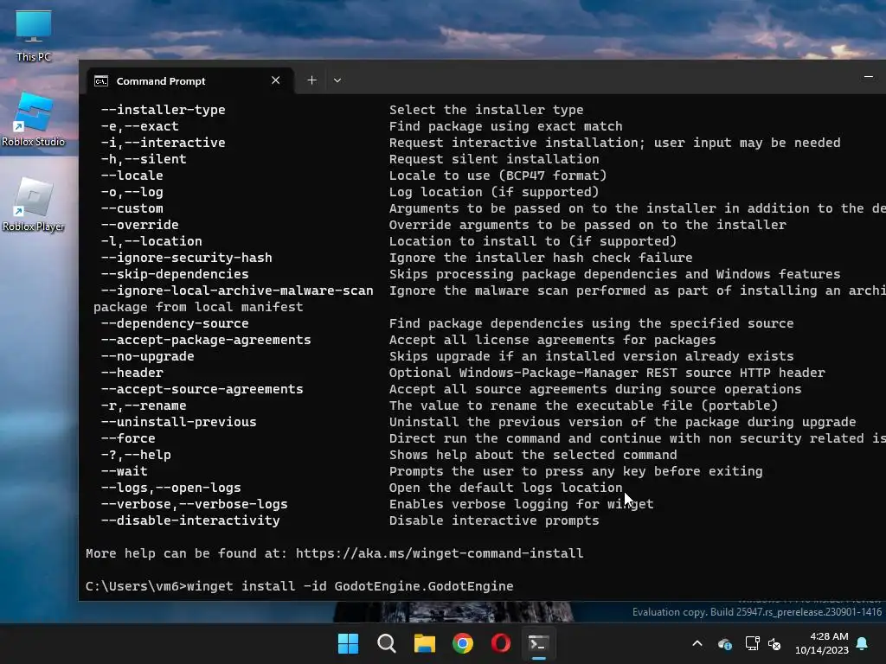This screenshot has height=664, width=886.
Task: Click the -l,--location option text
Action: tap(151, 241)
